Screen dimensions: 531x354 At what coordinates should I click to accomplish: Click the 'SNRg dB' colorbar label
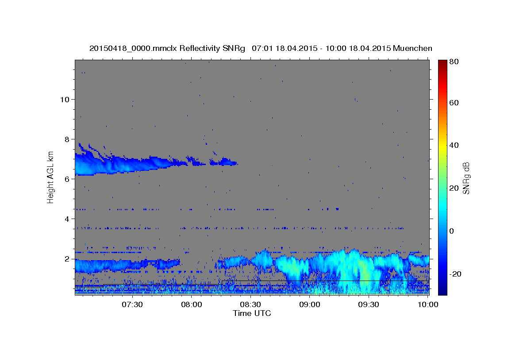click(466, 178)
